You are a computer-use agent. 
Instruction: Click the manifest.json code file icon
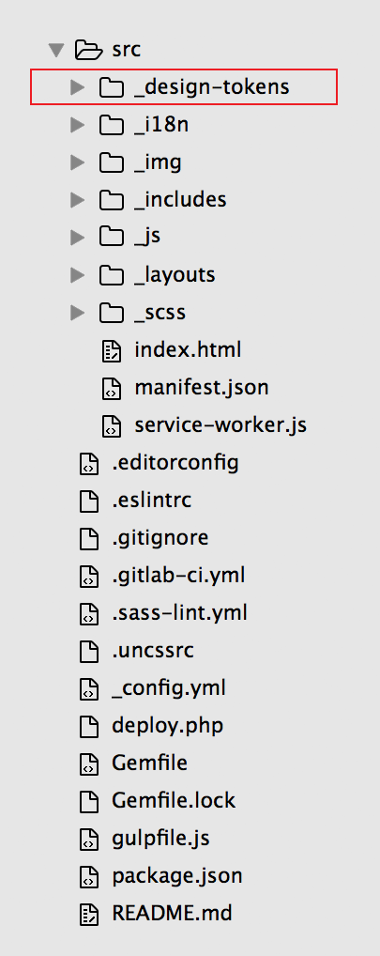[x=111, y=389]
